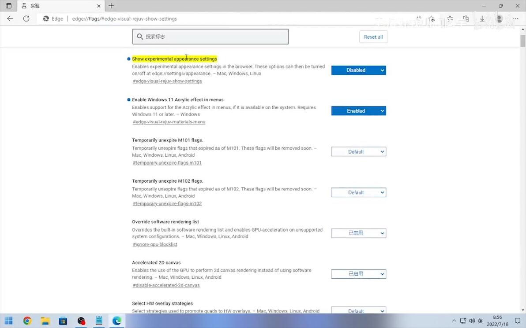
Task: Go back using the browser back arrow
Action: [10, 19]
